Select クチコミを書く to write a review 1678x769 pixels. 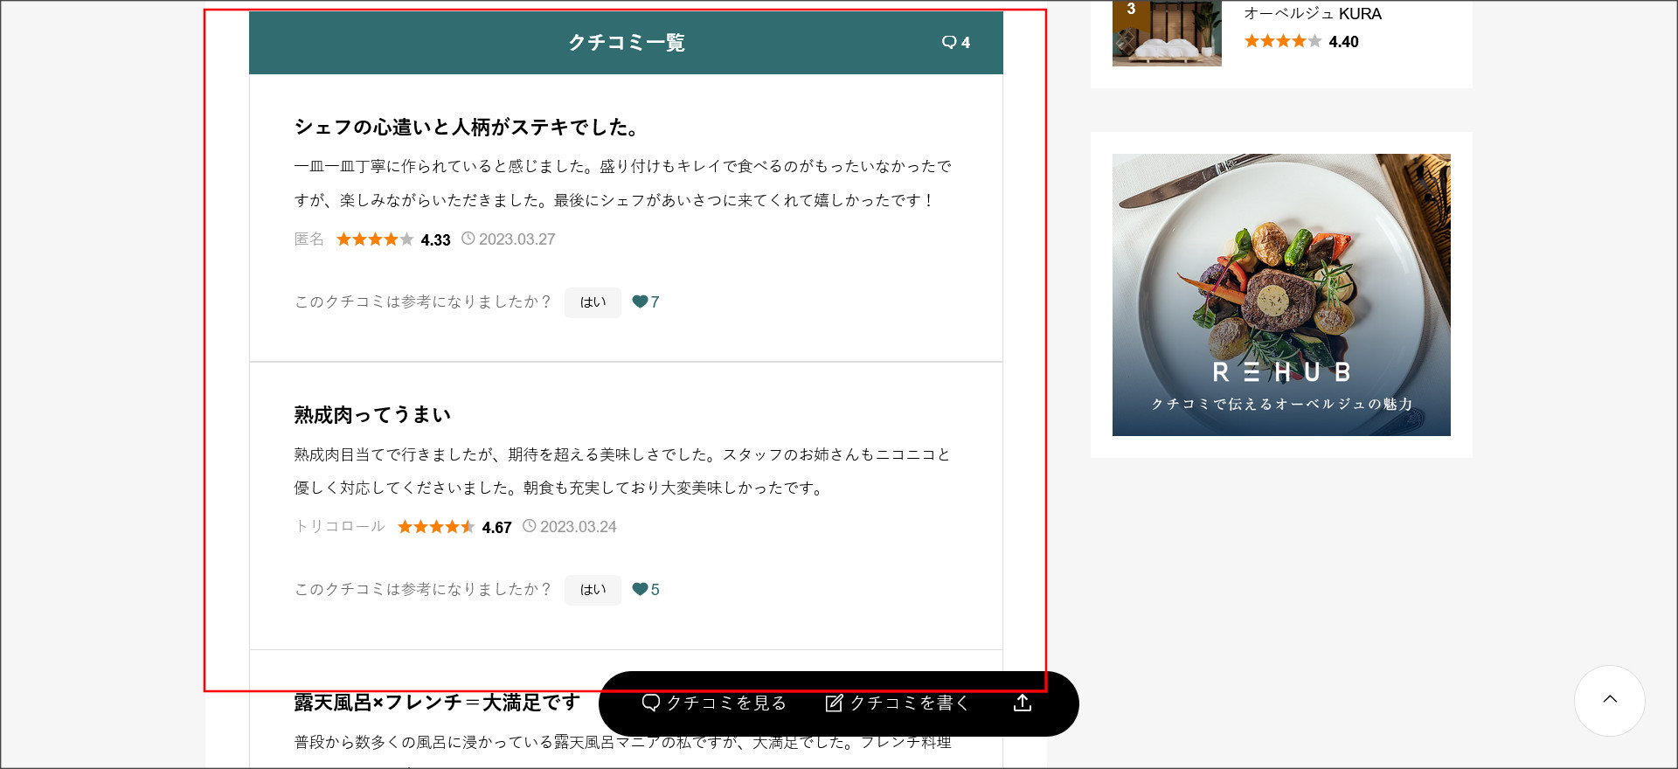[898, 703]
